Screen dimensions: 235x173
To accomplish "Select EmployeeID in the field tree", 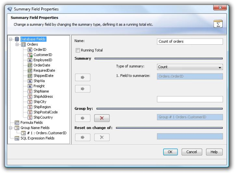I will [43, 60].
